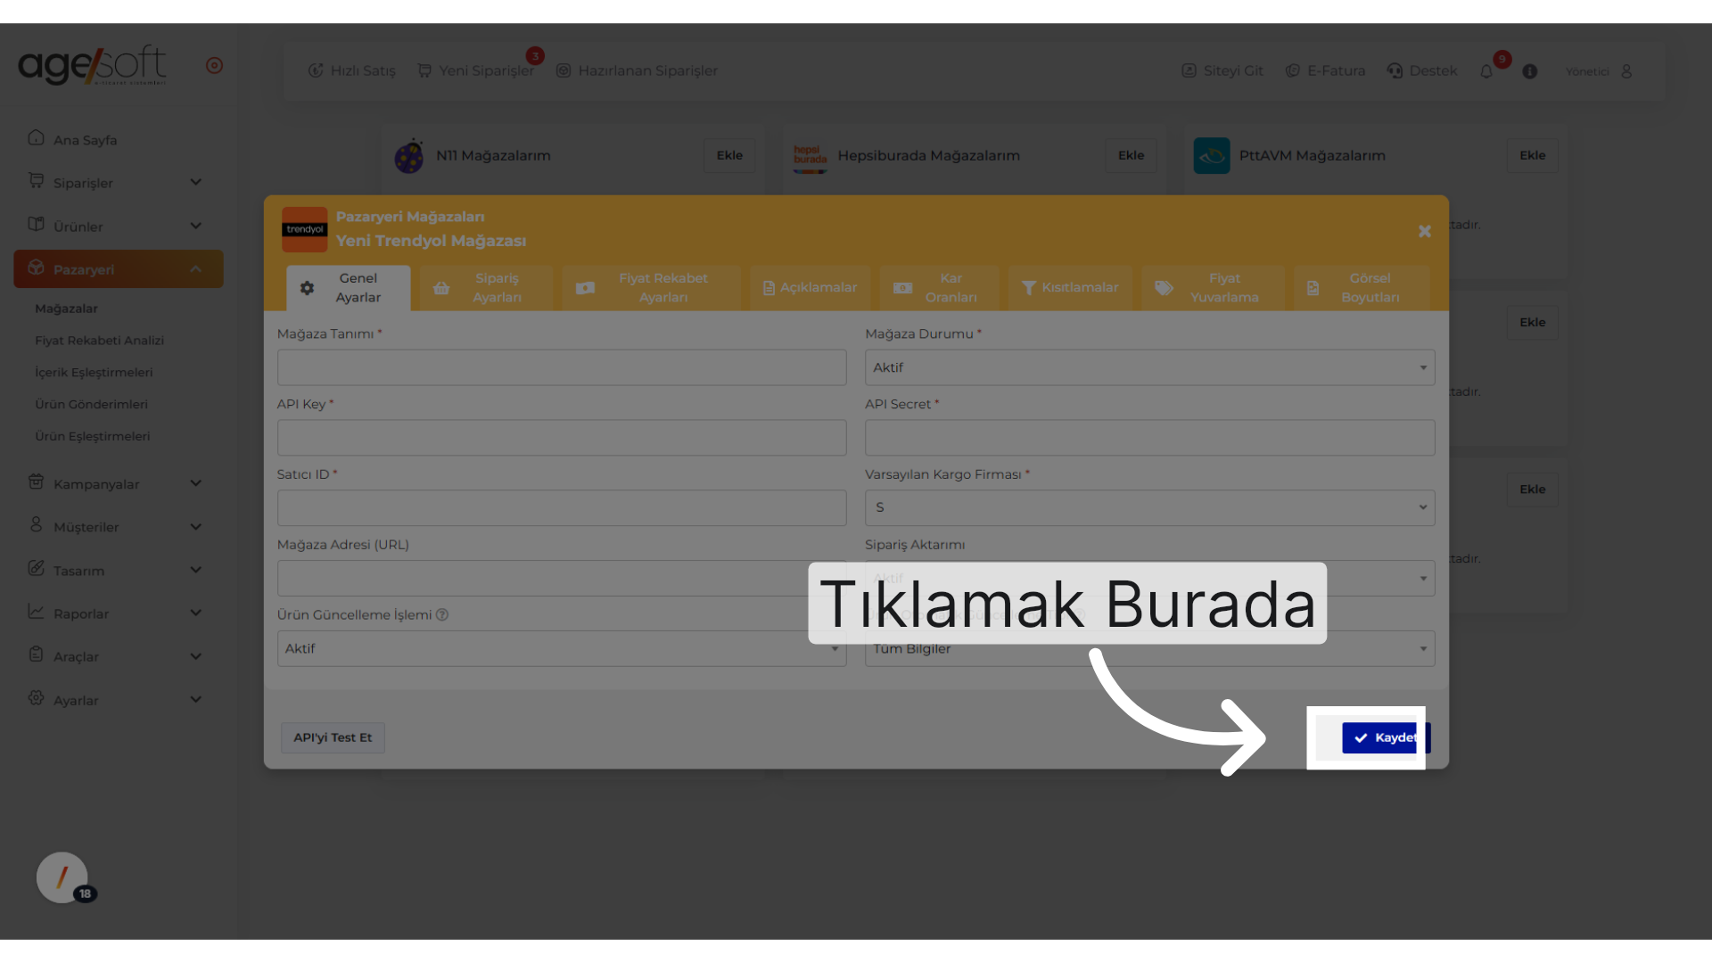
Task: Click the Satıcı ID input field
Action: (562, 507)
